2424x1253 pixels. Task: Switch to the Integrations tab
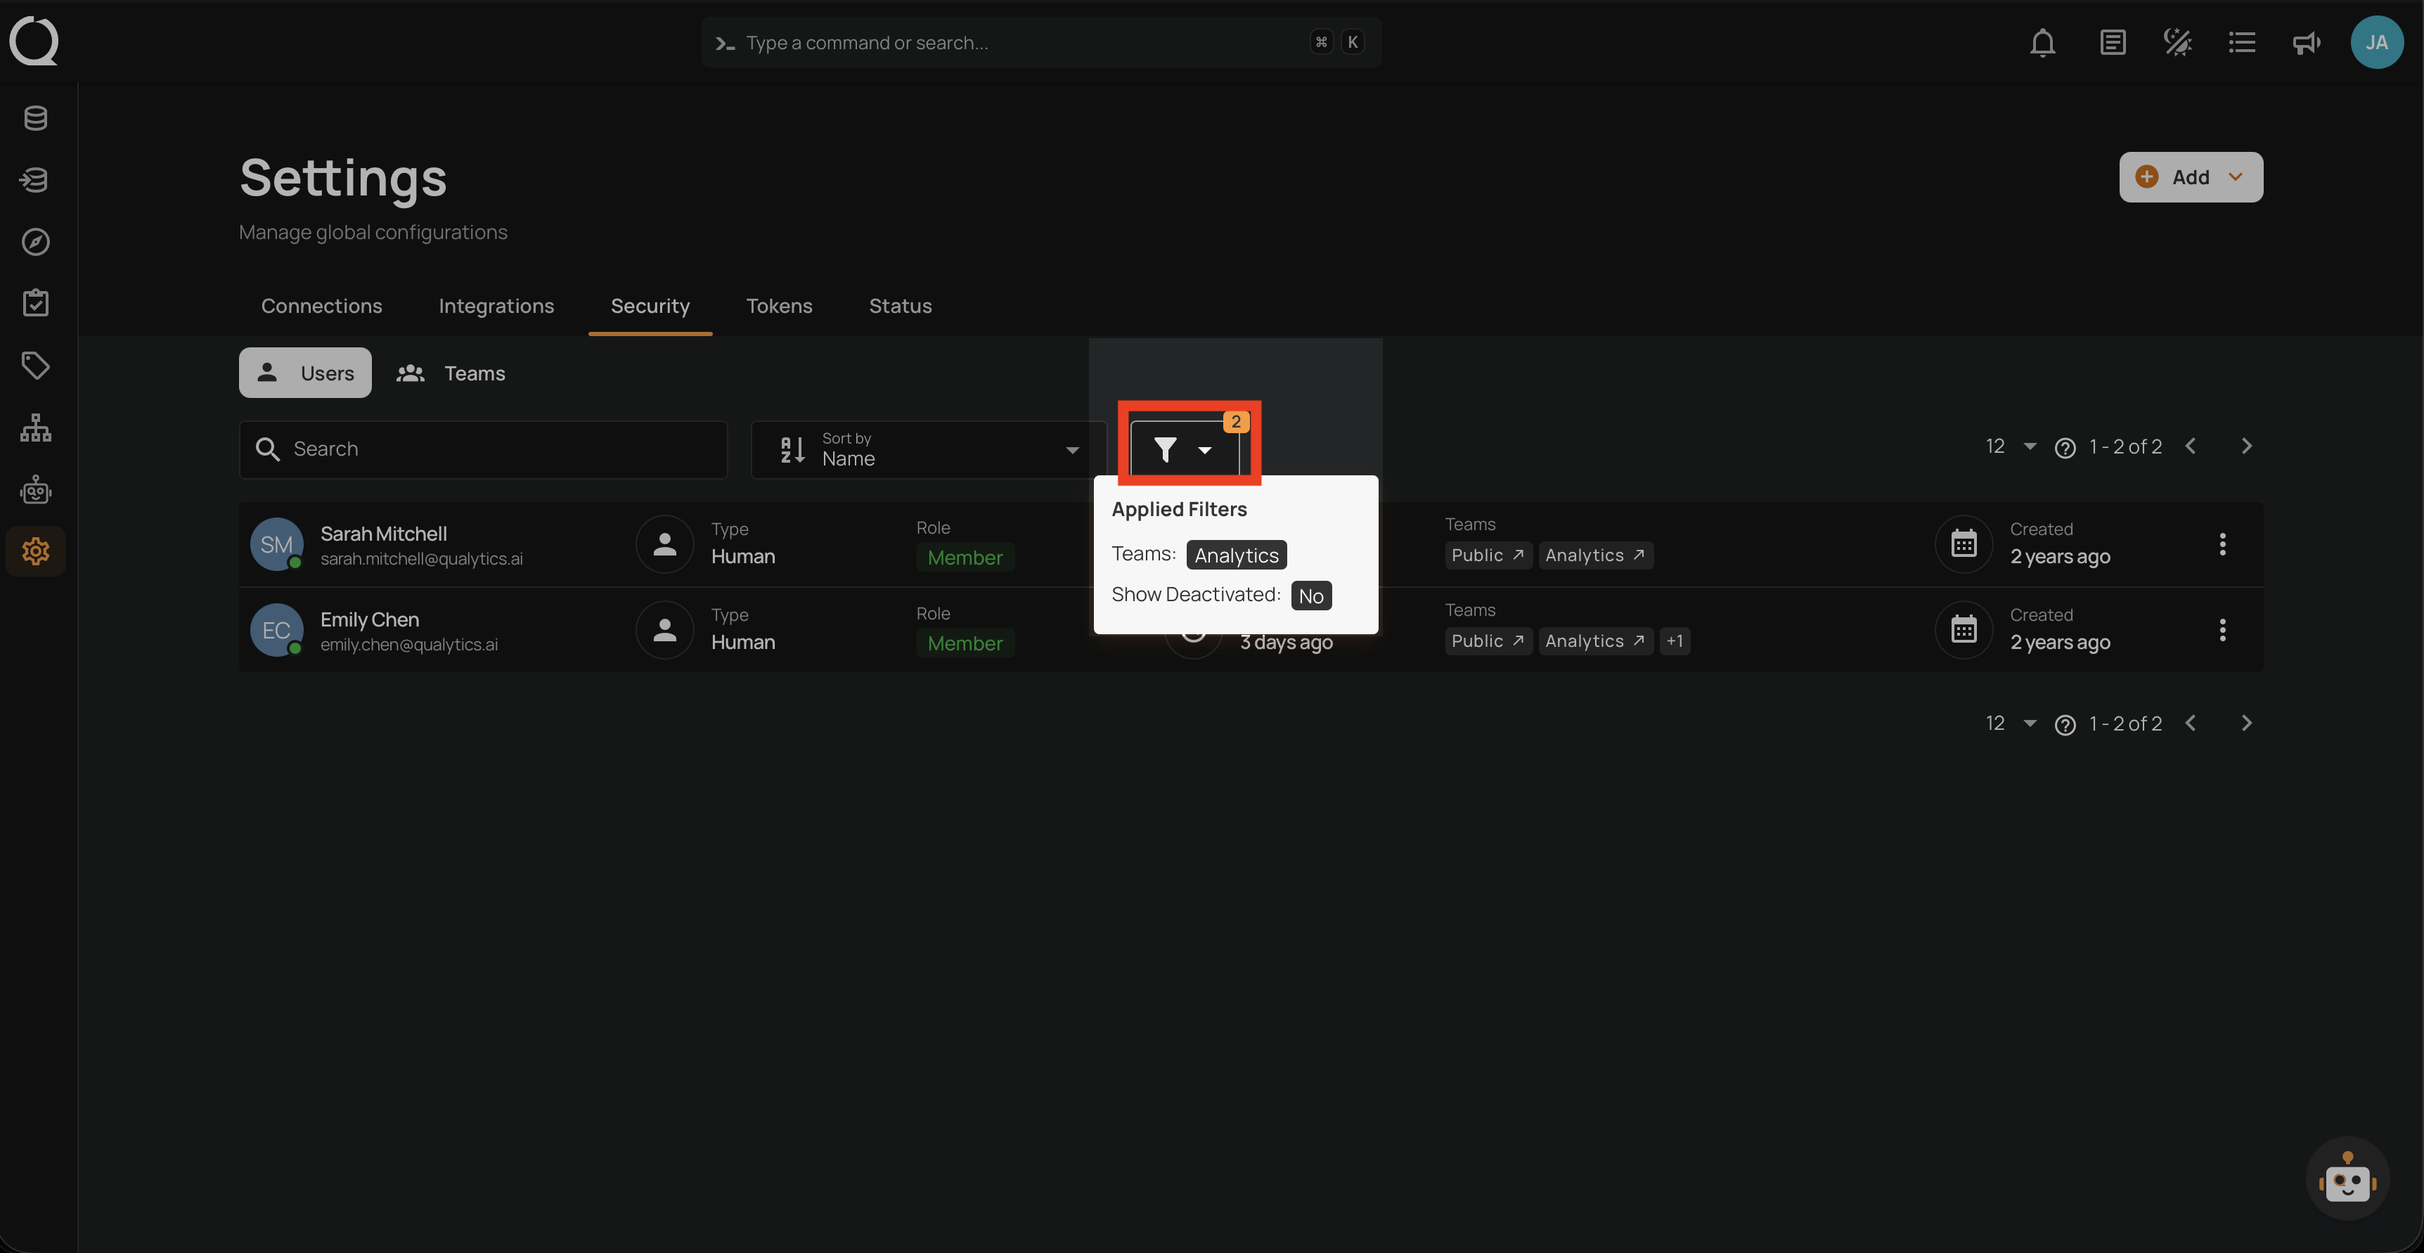tap(496, 306)
